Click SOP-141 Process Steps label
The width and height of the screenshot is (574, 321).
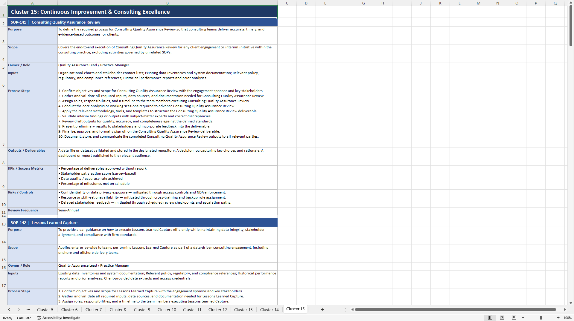pos(32,118)
